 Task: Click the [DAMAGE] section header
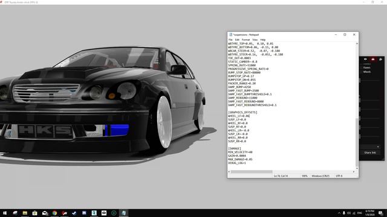pyautogui.click(x=235, y=148)
